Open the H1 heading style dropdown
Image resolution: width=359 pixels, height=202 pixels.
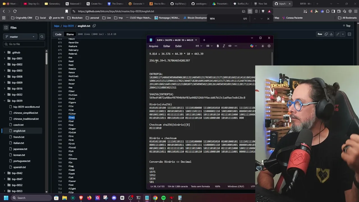pos(199,46)
